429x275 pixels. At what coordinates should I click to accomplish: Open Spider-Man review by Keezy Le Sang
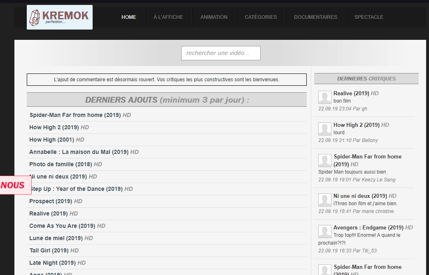(367, 160)
